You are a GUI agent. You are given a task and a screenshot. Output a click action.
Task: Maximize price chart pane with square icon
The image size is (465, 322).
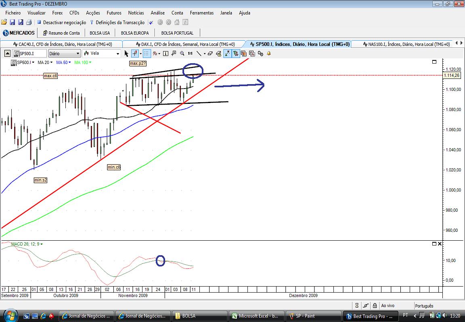tap(434, 62)
